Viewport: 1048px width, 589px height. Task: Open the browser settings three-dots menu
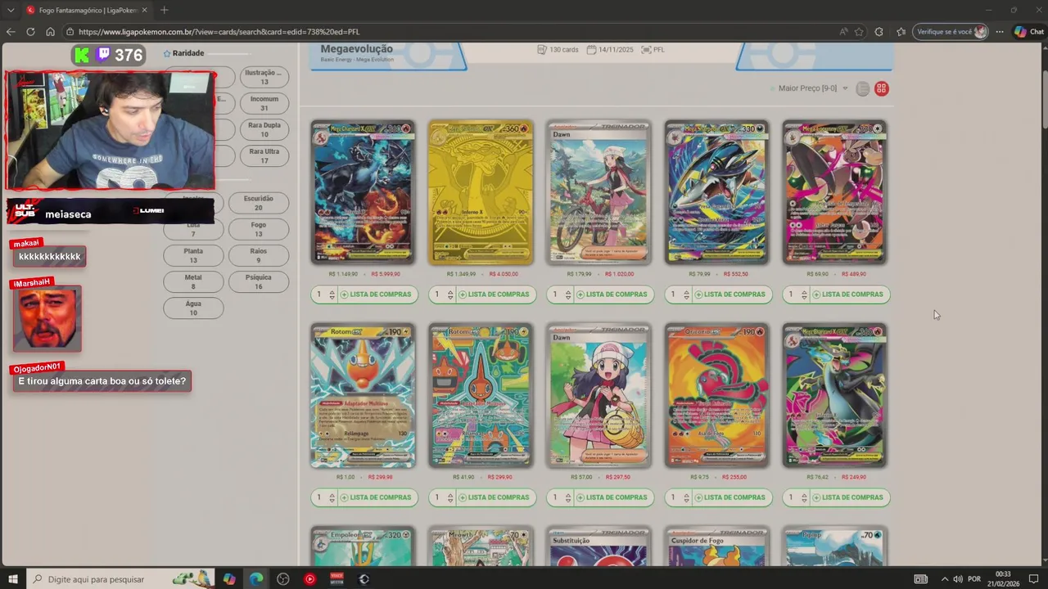coord(1000,32)
